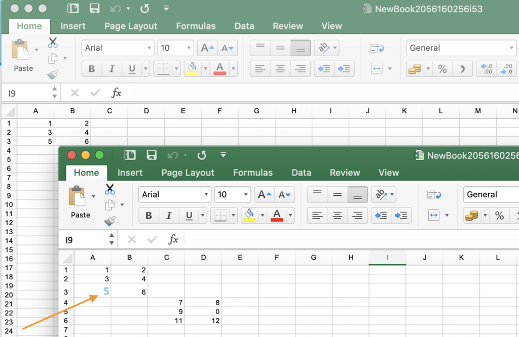Open Arial font dropdown in back window
Viewport: 519px width, 337px height.
pos(149,48)
